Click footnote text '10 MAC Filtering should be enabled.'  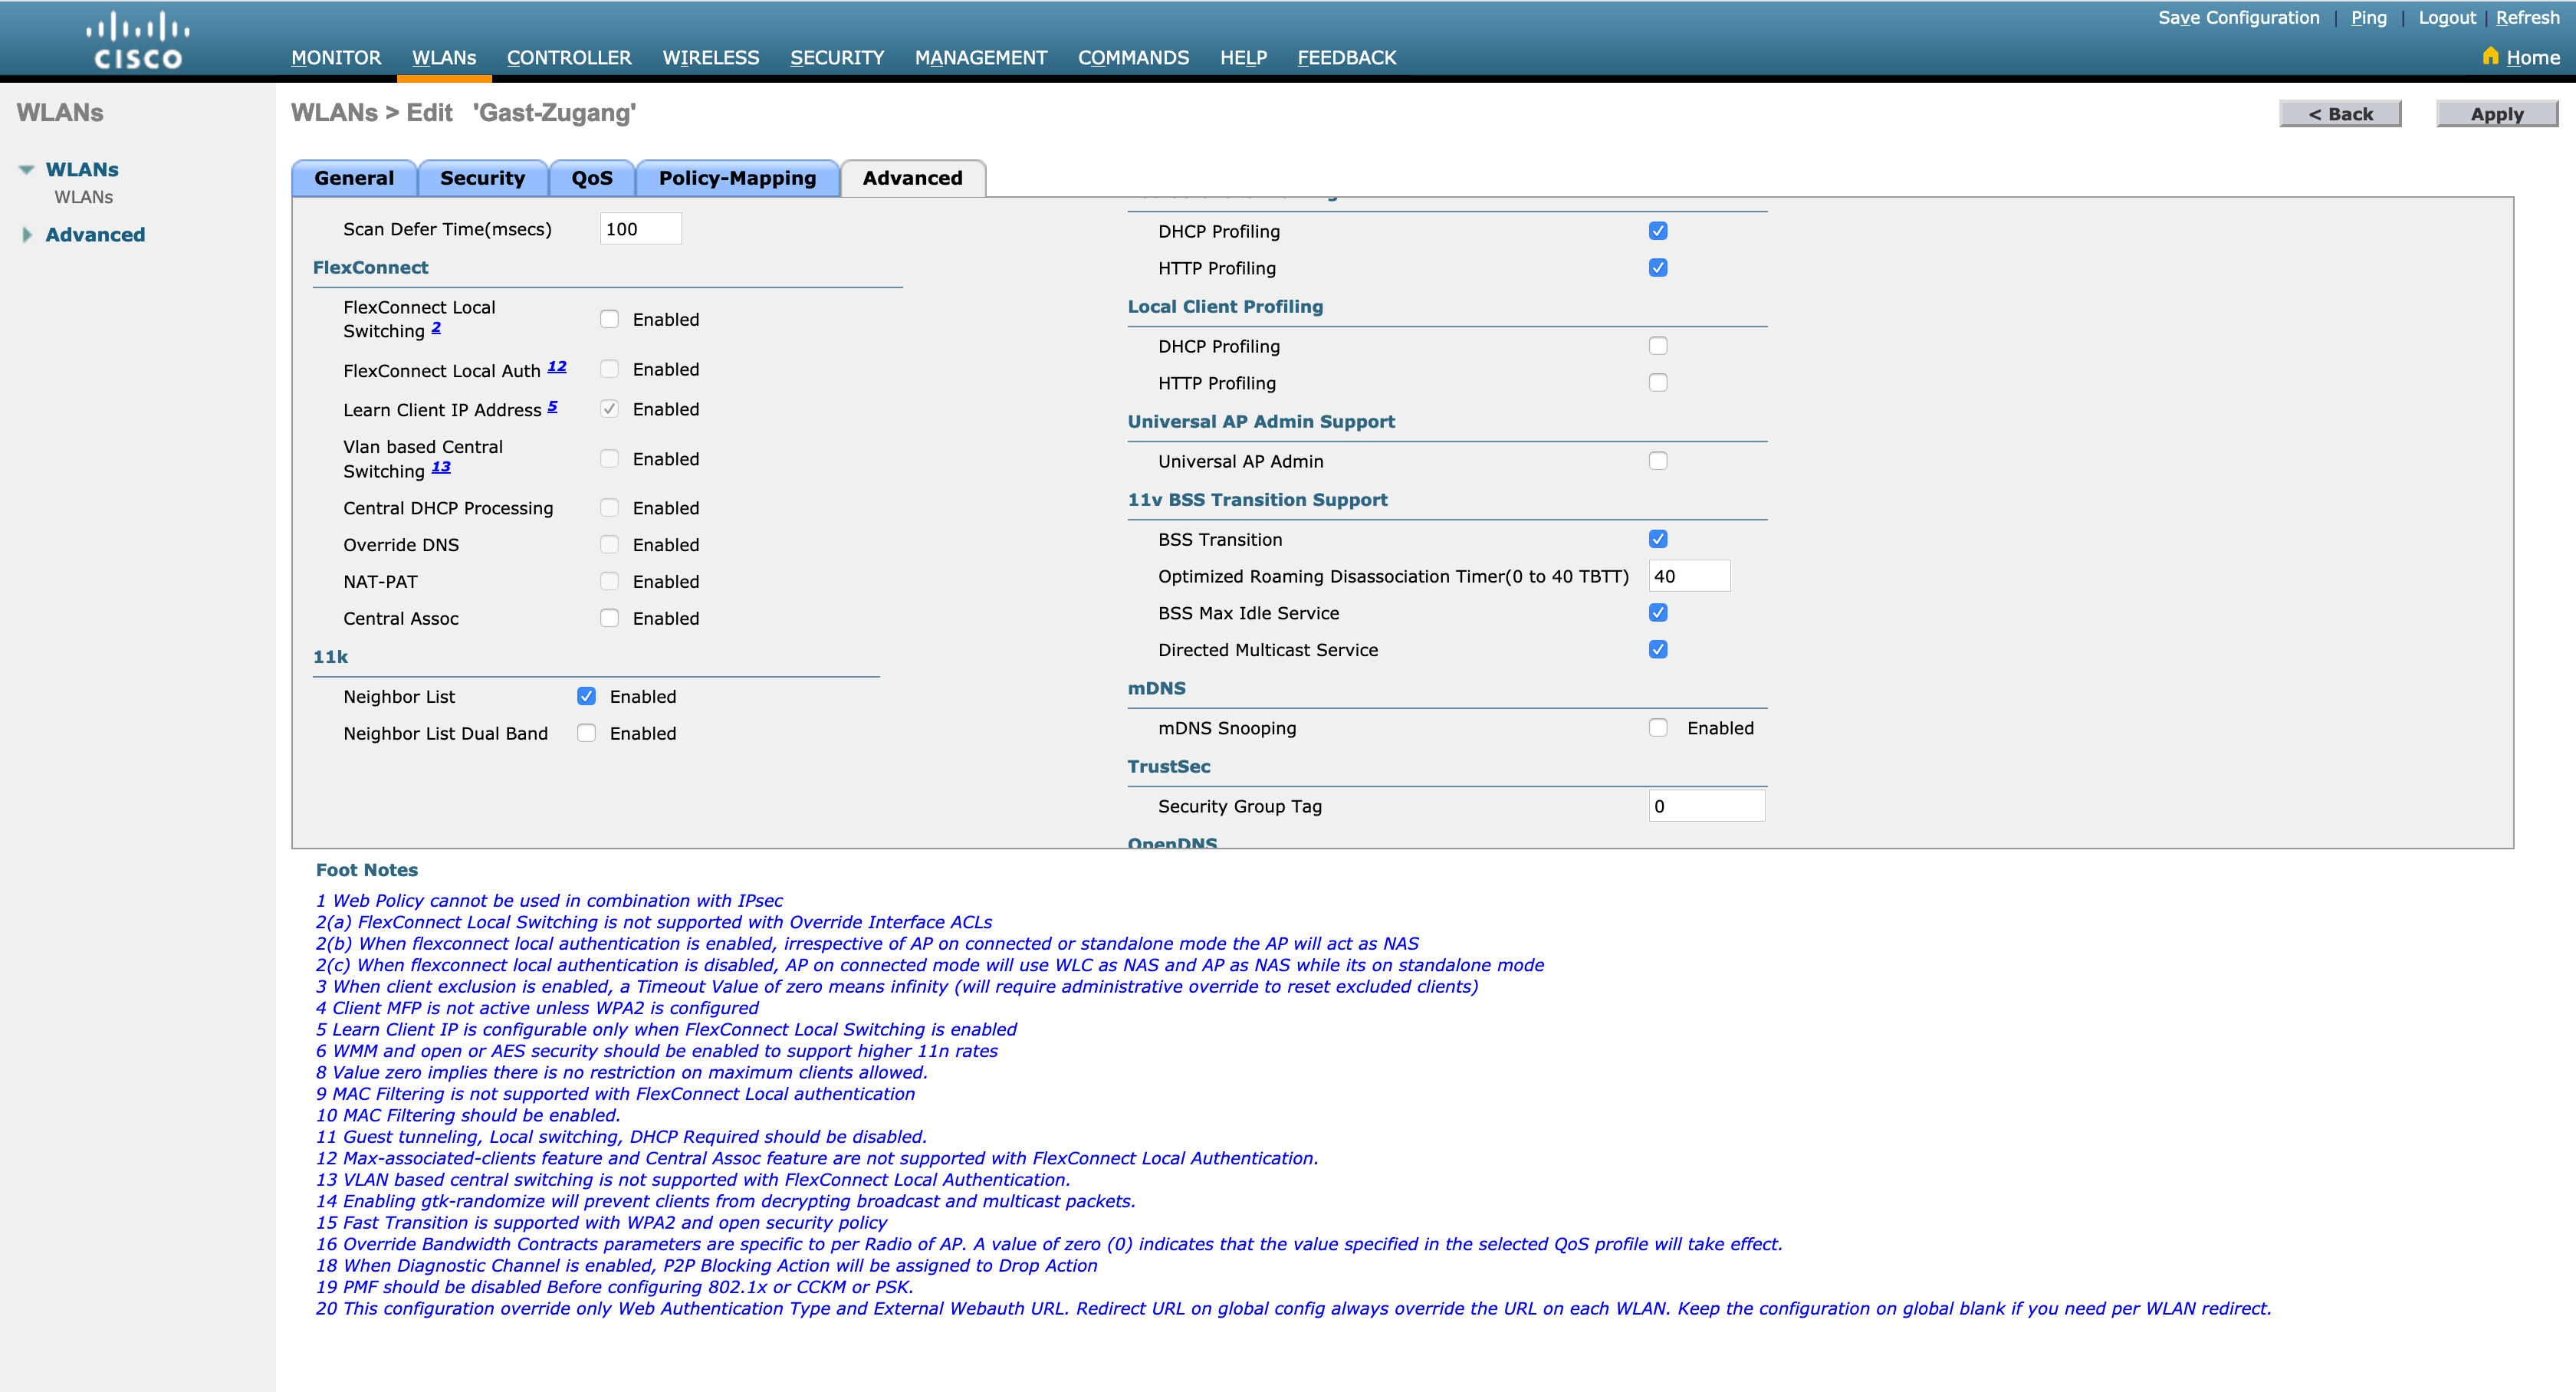468,1115
